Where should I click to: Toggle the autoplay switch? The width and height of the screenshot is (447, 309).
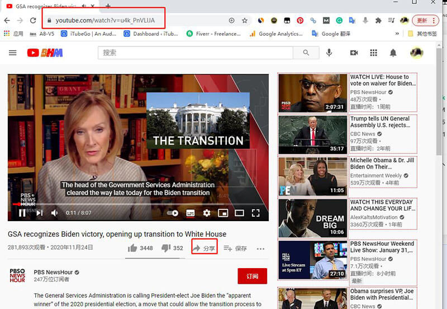click(173, 213)
